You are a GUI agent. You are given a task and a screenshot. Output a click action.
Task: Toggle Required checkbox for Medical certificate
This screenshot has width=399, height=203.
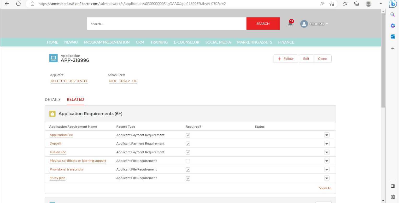tap(188, 161)
